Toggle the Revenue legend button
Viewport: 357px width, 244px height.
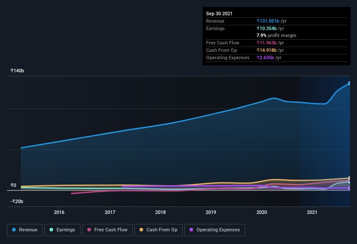(25, 230)
